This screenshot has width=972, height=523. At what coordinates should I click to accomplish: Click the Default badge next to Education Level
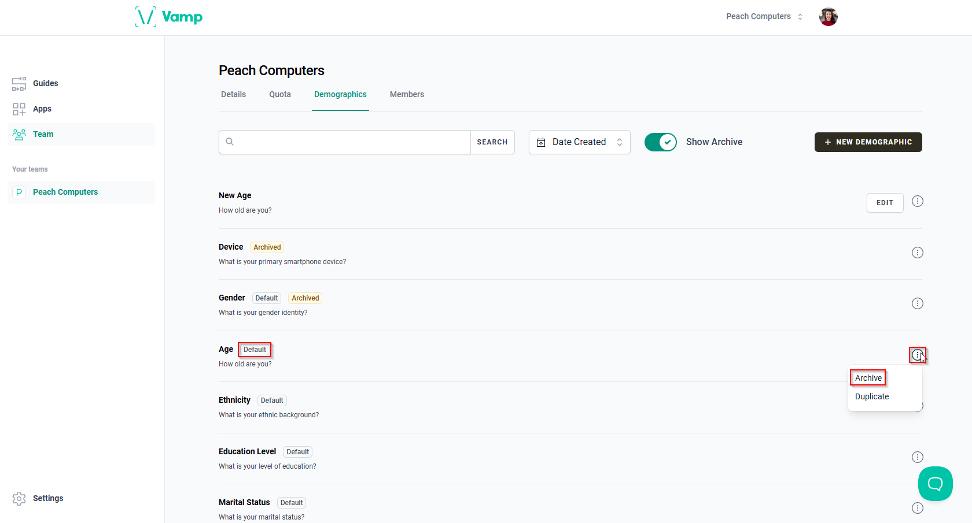tap(298, 452)
